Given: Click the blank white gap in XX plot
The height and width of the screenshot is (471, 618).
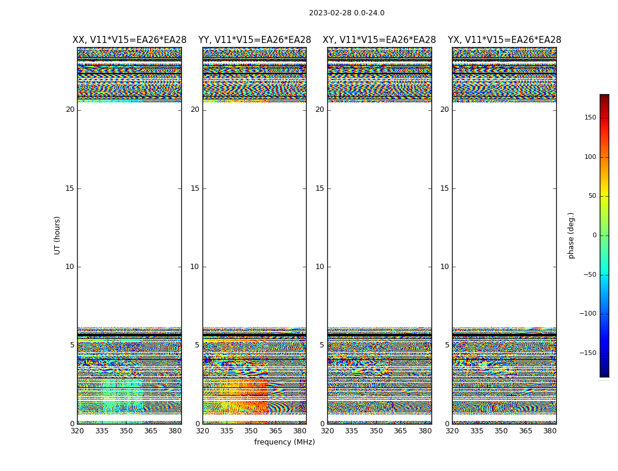Looking at the screenshot, I should pos(129,212).
